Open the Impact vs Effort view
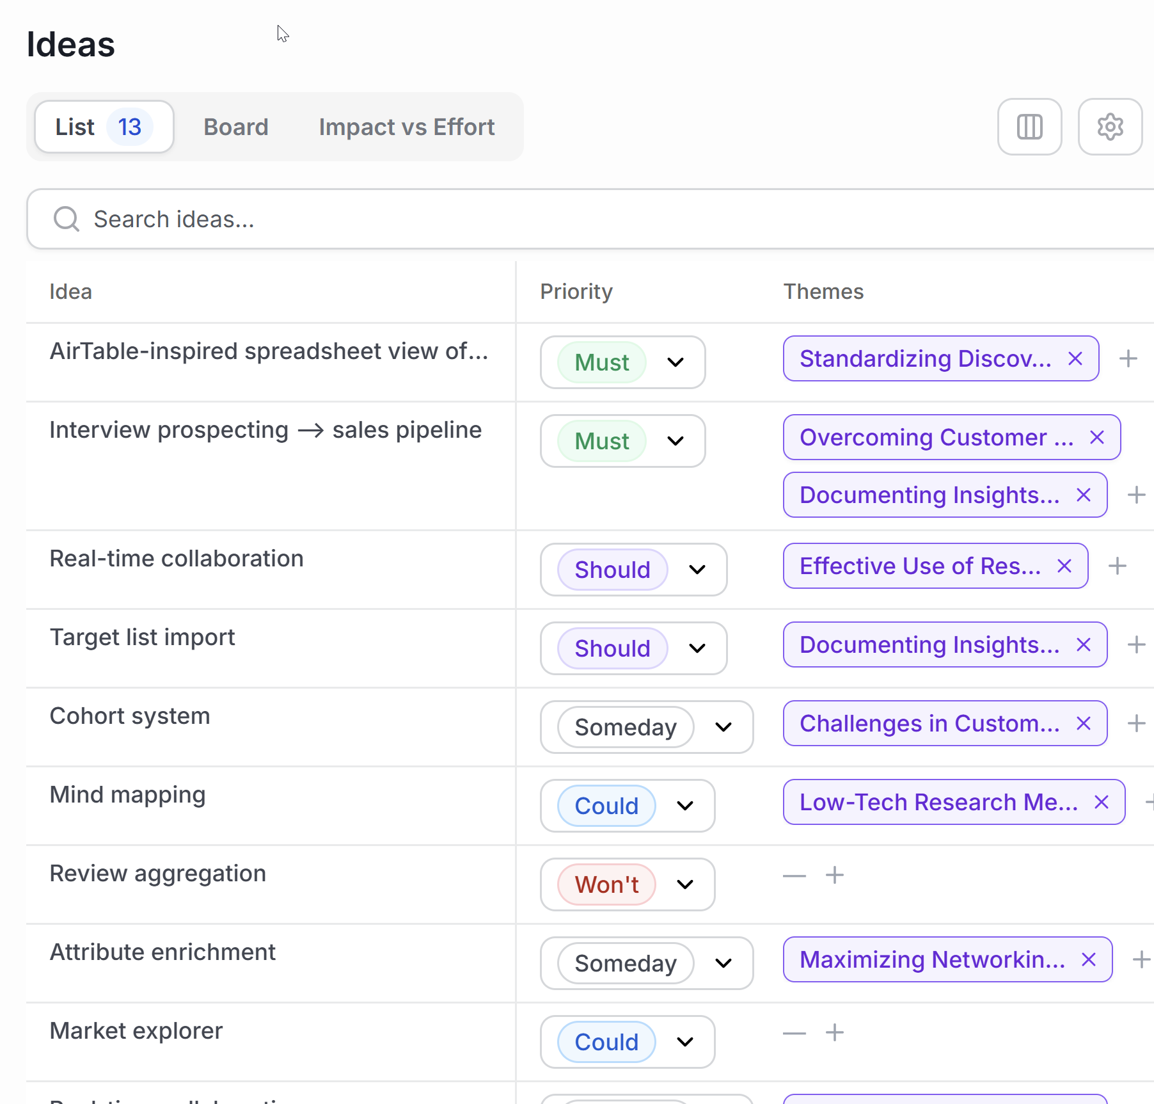 point(406,127)
